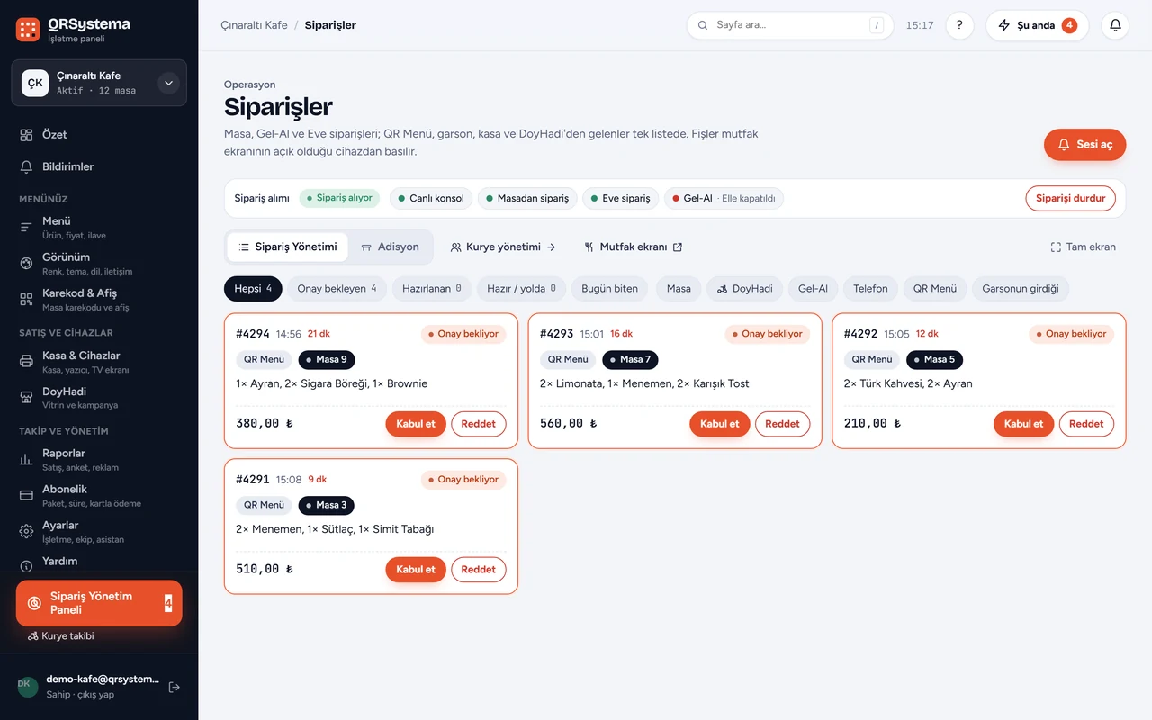Toggle the Gel-Al Elle kapatıldı chip

click(724, 198)
